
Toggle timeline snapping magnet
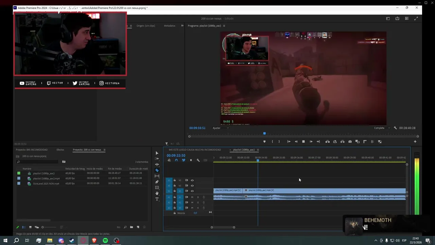pyautogui.click(x=176, y=160)
